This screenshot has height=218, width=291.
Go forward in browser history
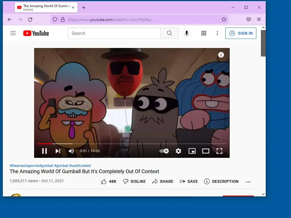coord(20,20)
